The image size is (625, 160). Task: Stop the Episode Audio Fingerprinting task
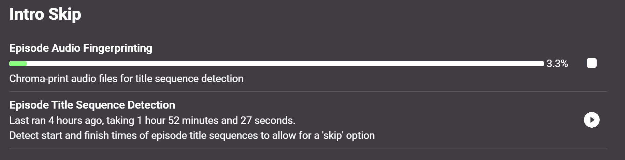coord(592,63)
